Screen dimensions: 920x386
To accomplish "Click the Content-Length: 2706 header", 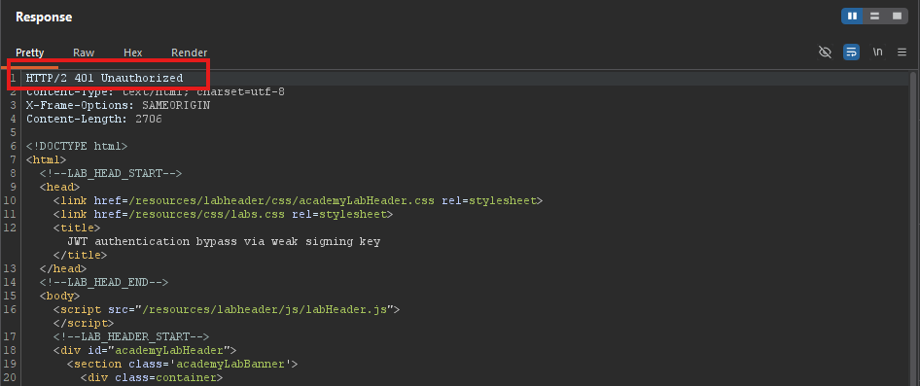I will tap(94, 119).
